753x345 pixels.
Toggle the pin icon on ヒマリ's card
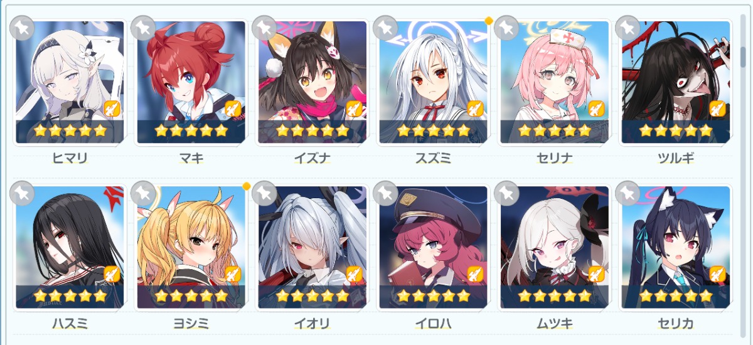tap(22, 28)
